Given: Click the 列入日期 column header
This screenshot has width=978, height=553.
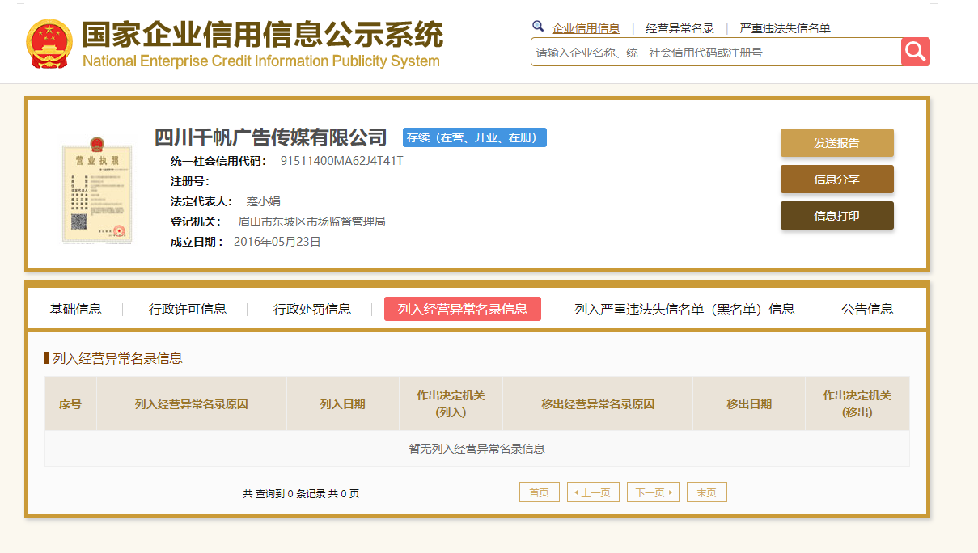Looking at the screenshot, I should click(x=343, y=403).
